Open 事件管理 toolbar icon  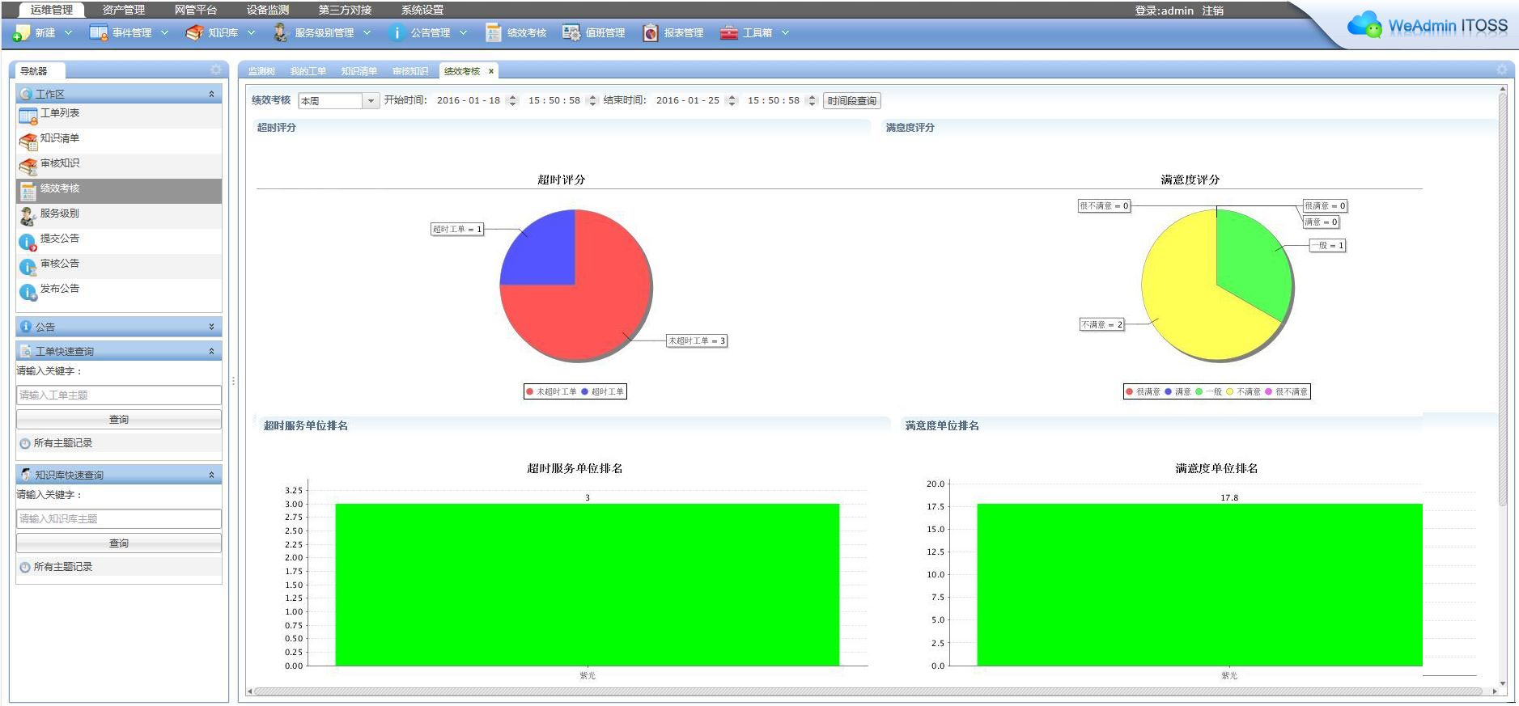98,33
